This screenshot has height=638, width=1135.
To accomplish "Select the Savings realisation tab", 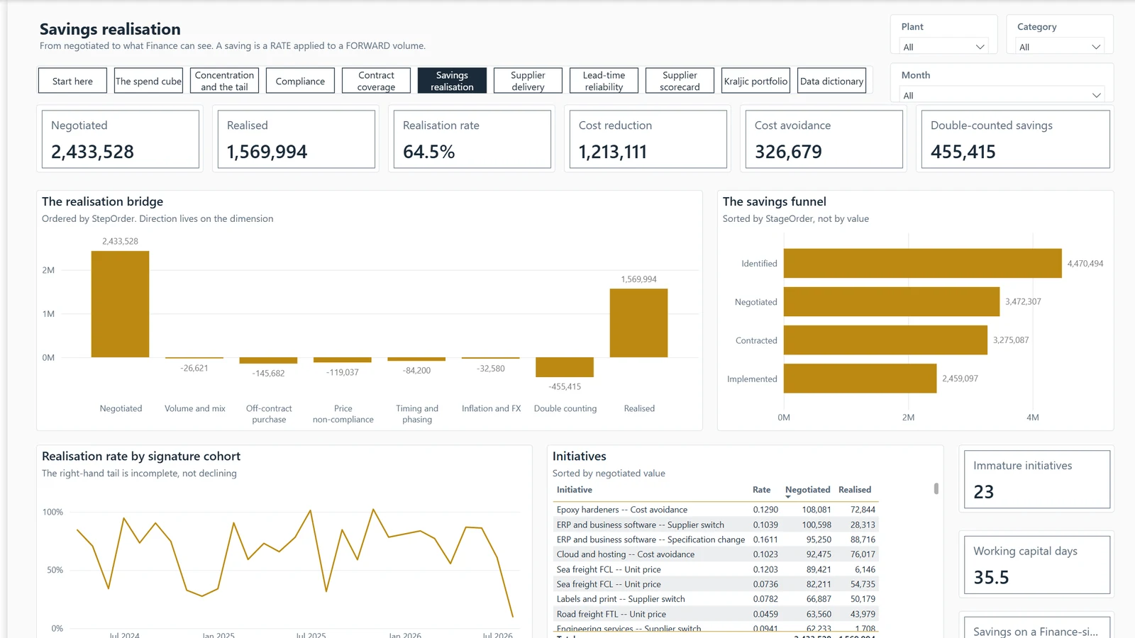I will (x=452, y=81).
